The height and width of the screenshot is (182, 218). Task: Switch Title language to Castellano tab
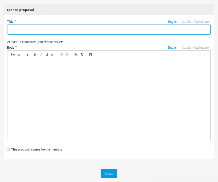(x=201, y=22)
